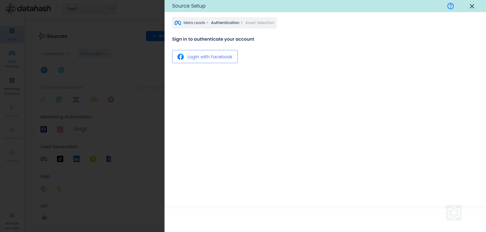Select the TikTok source icon
Screen dimensions: 486x232
coord(60,159)
